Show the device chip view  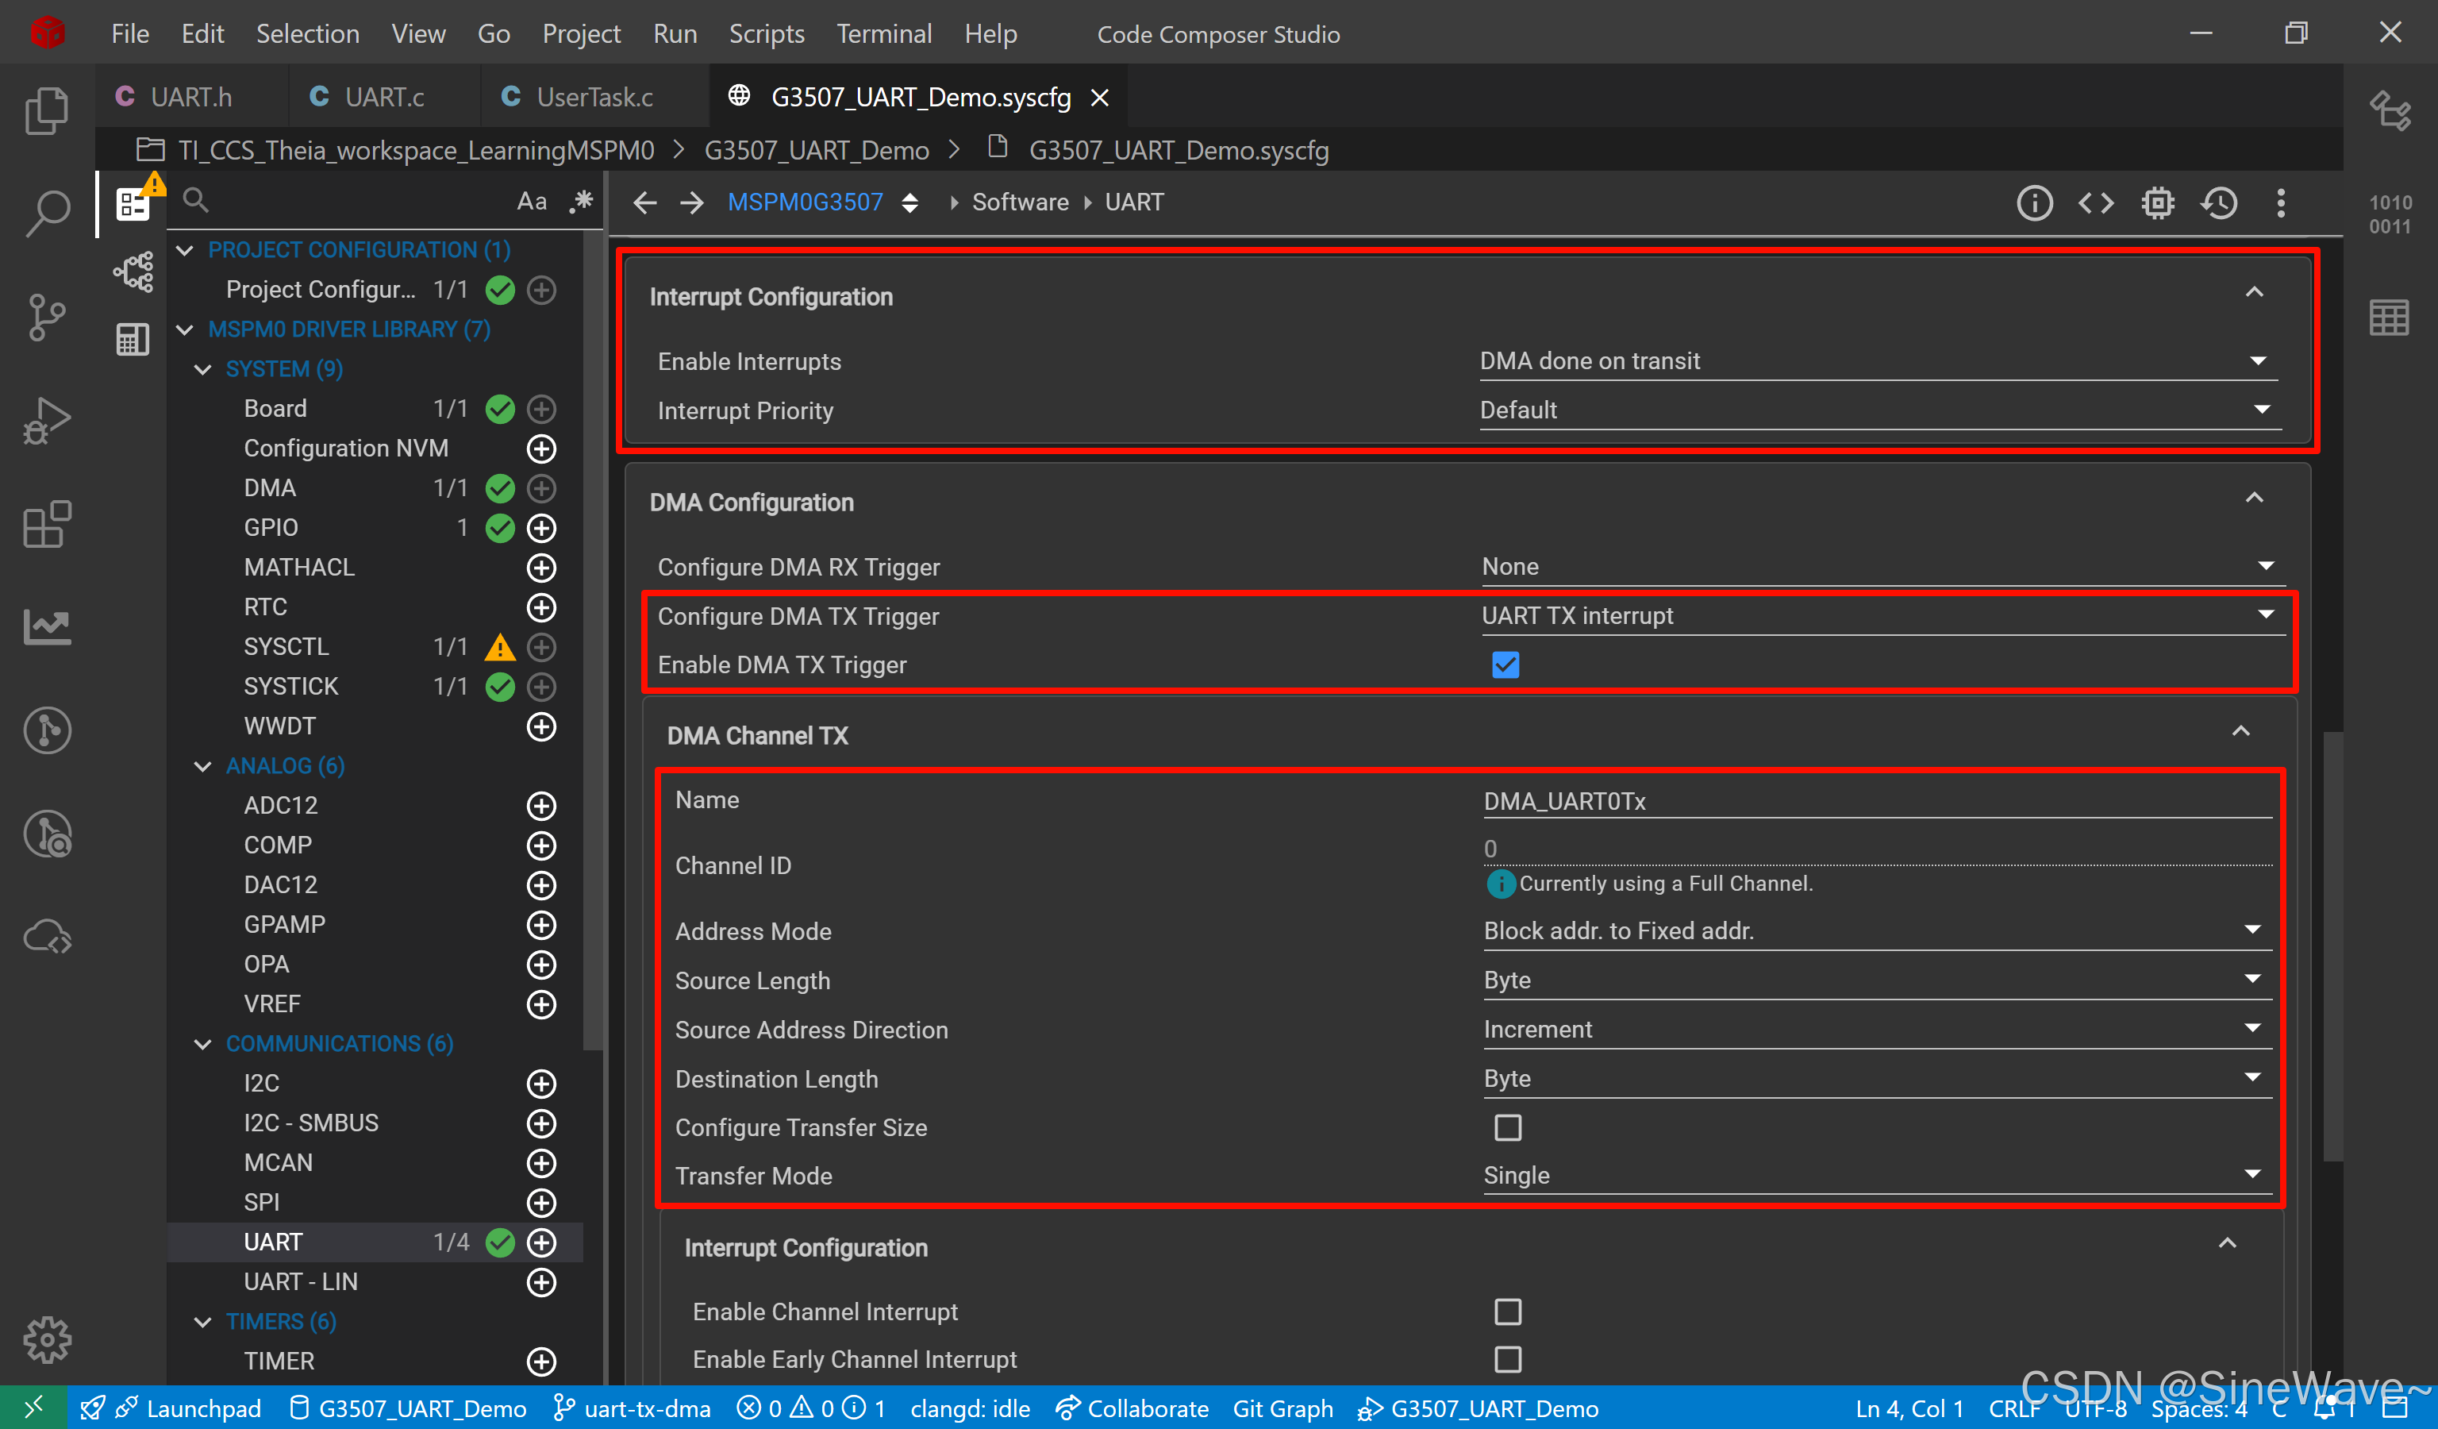2159,203
